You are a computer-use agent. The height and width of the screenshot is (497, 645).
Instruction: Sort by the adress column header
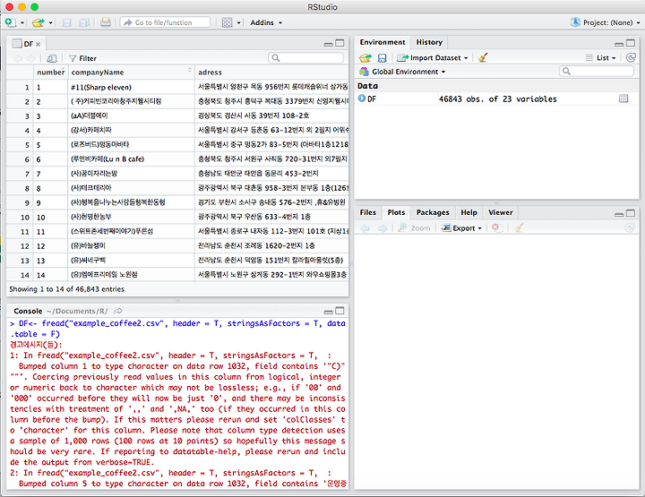271,72
